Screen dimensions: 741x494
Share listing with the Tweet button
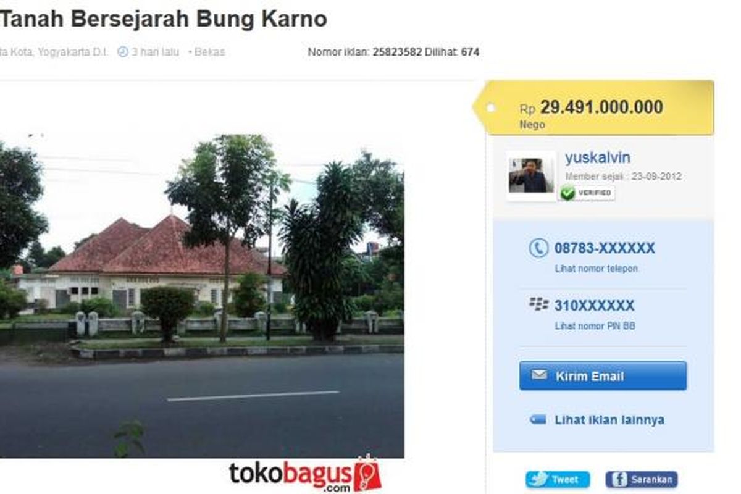[x=558, y=480]
